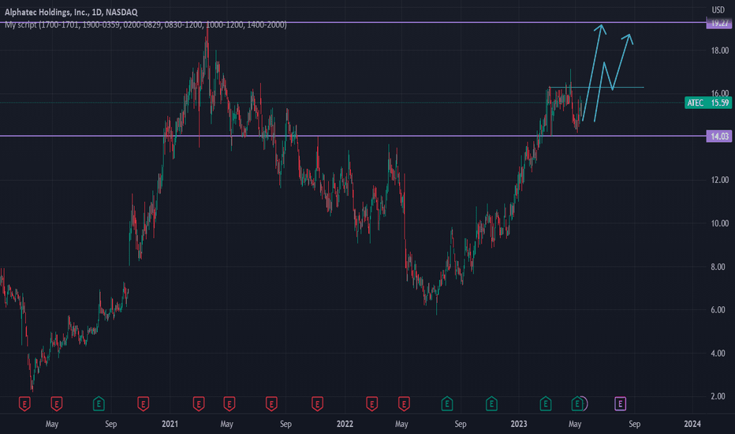Select the red earnings marker left of 2022
The width and height of the screenshot is (735, 434).
tap(317, 403)
